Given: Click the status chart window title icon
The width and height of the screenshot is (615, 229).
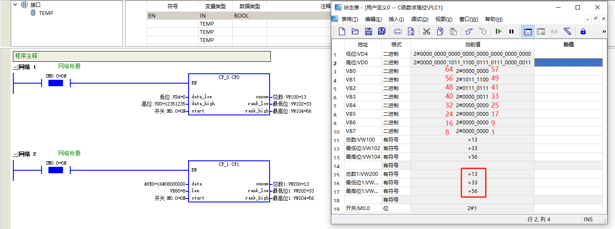Looking at the screenshot, I should tap(338, 7).
